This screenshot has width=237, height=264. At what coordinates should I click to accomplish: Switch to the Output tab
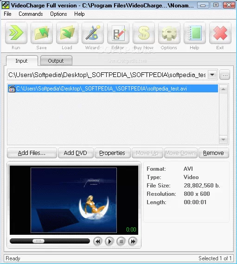[56, 61]
